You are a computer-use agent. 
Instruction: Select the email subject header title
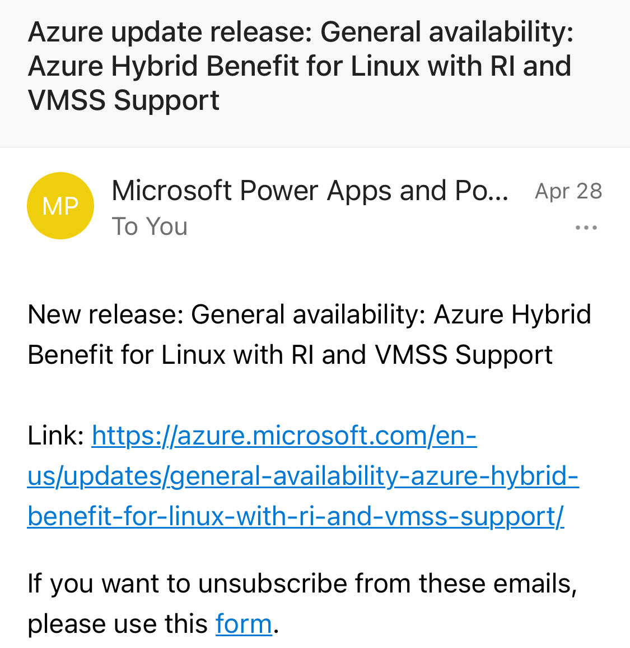[300, 66]
